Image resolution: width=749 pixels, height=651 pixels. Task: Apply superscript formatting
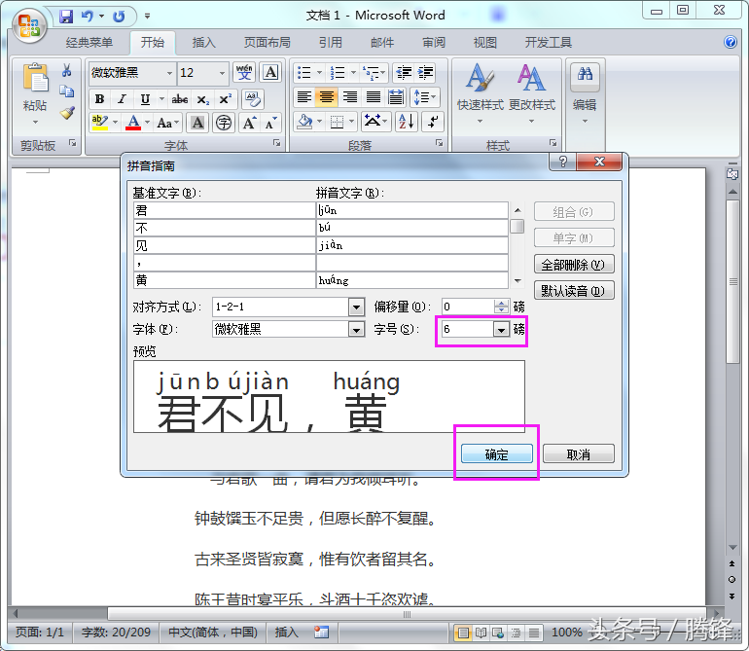tap(225, 99)
